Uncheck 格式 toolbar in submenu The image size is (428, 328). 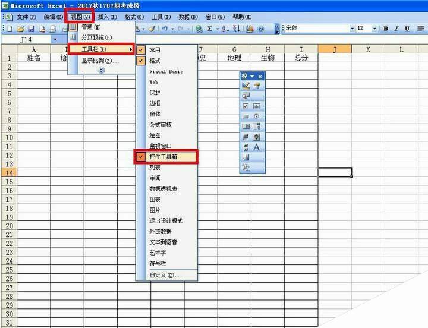pos(166,61)
